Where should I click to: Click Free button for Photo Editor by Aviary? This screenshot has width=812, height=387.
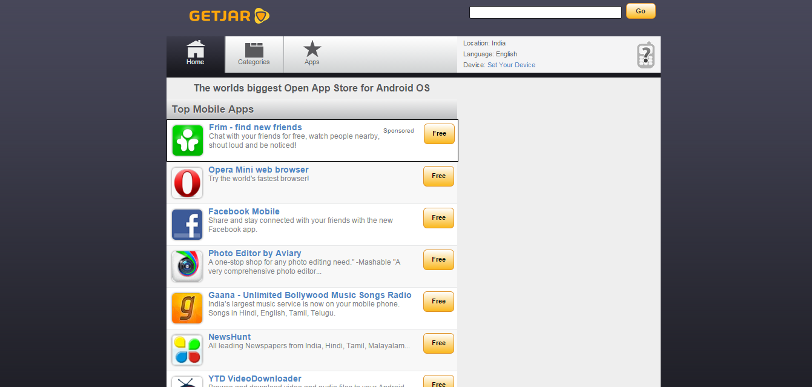click(x=438, y=260)
